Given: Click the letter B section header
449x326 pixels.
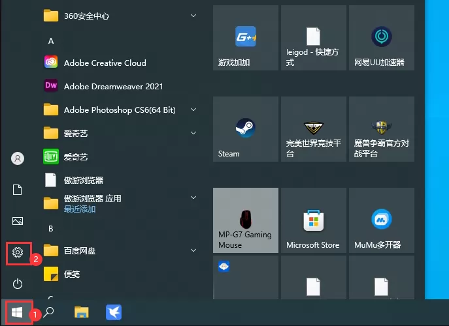Looking at the screenshot, I should tap(51, 229).
